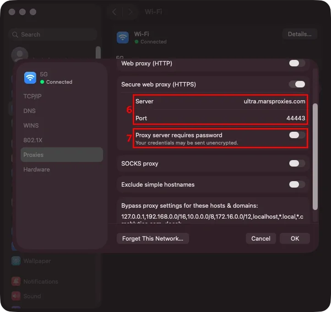Enable the Web proxy (HTTP) toggle
The width and height of the screenshot is (331, 312).
click(x=297, y=63)
